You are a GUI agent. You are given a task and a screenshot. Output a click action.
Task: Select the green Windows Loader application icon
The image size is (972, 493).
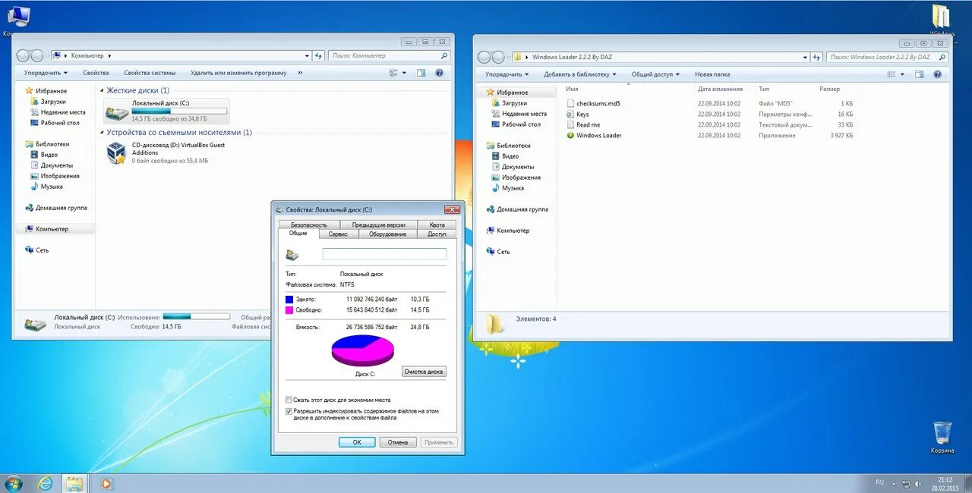570,136
